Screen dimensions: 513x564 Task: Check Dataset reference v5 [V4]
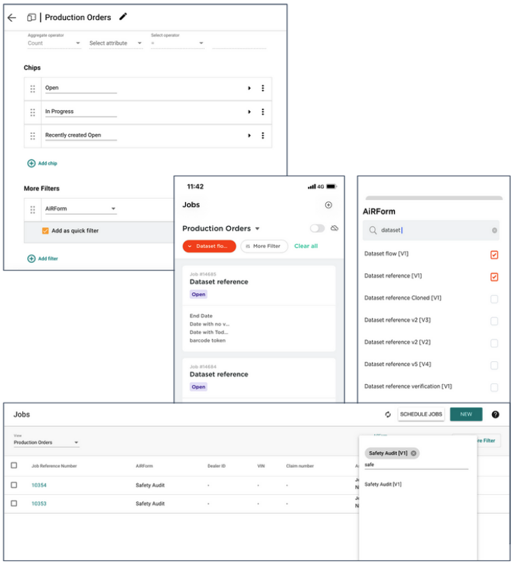pyautogui.click(x=494, y=365)
